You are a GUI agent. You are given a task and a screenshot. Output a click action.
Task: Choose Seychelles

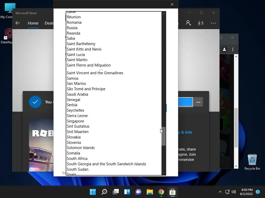(x=114, y=110)
